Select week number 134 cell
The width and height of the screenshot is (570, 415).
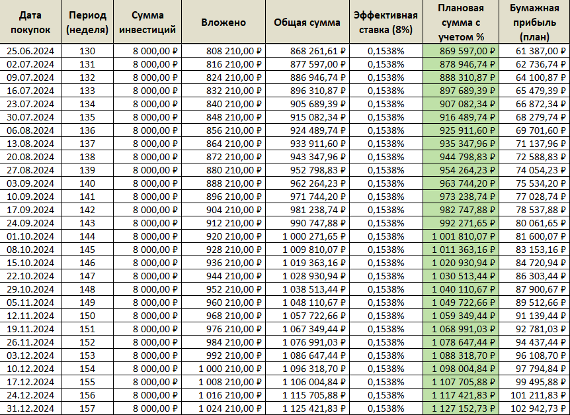(x=87, y=104)
